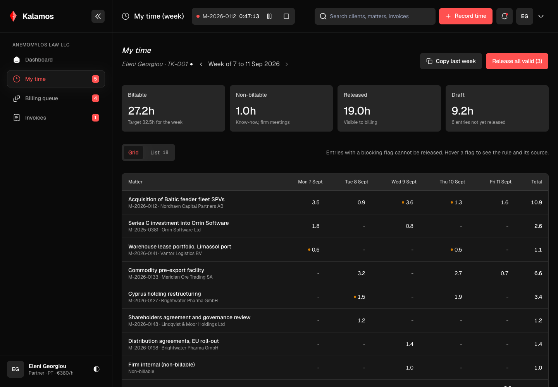Image resolution: width=558 pixels, height=387 pixels.
Task: Open Cyprus holding restructuring matter
Action: (x=165, y=294)
